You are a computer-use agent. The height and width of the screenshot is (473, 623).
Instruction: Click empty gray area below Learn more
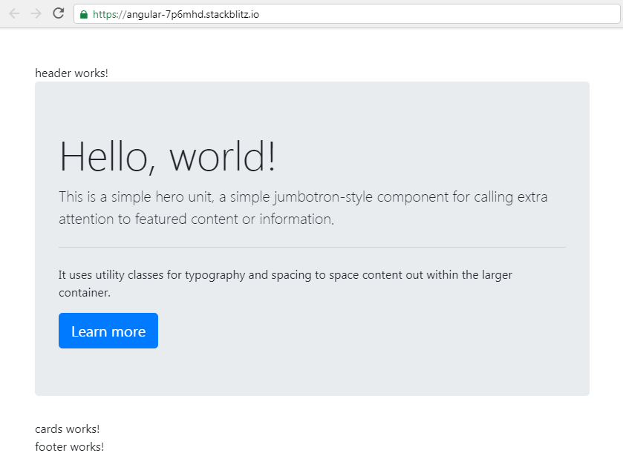(313, 372)
